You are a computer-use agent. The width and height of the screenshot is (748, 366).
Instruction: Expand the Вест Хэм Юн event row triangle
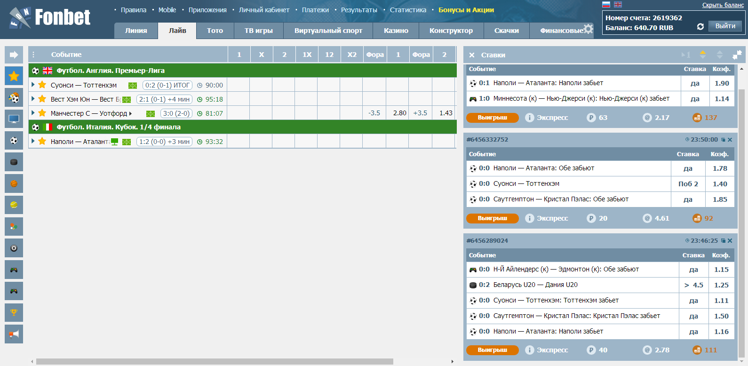[33, 99]
